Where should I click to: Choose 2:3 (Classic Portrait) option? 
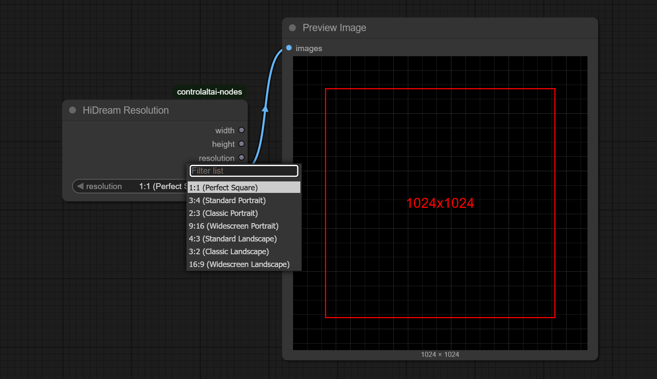(244, 213)
